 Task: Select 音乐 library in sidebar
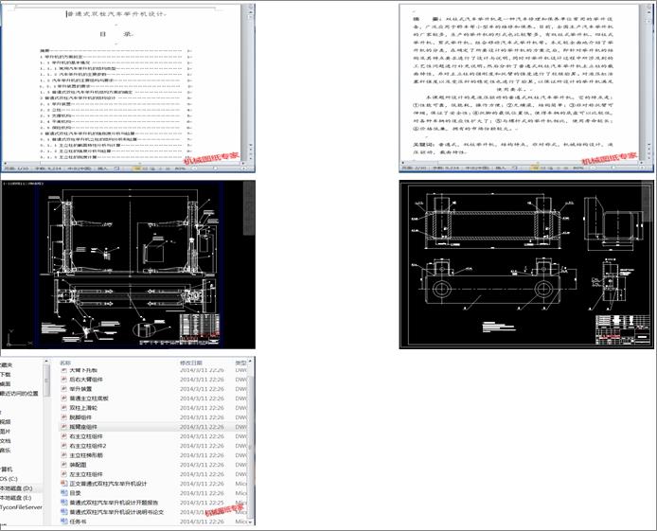[x=6, y=451]
